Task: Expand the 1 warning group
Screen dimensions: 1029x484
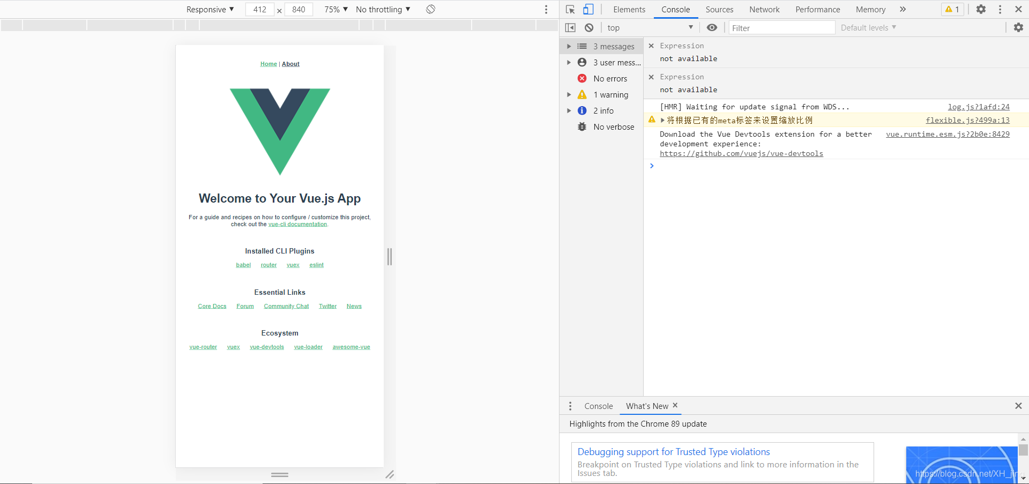Action: tap(569, 95)
